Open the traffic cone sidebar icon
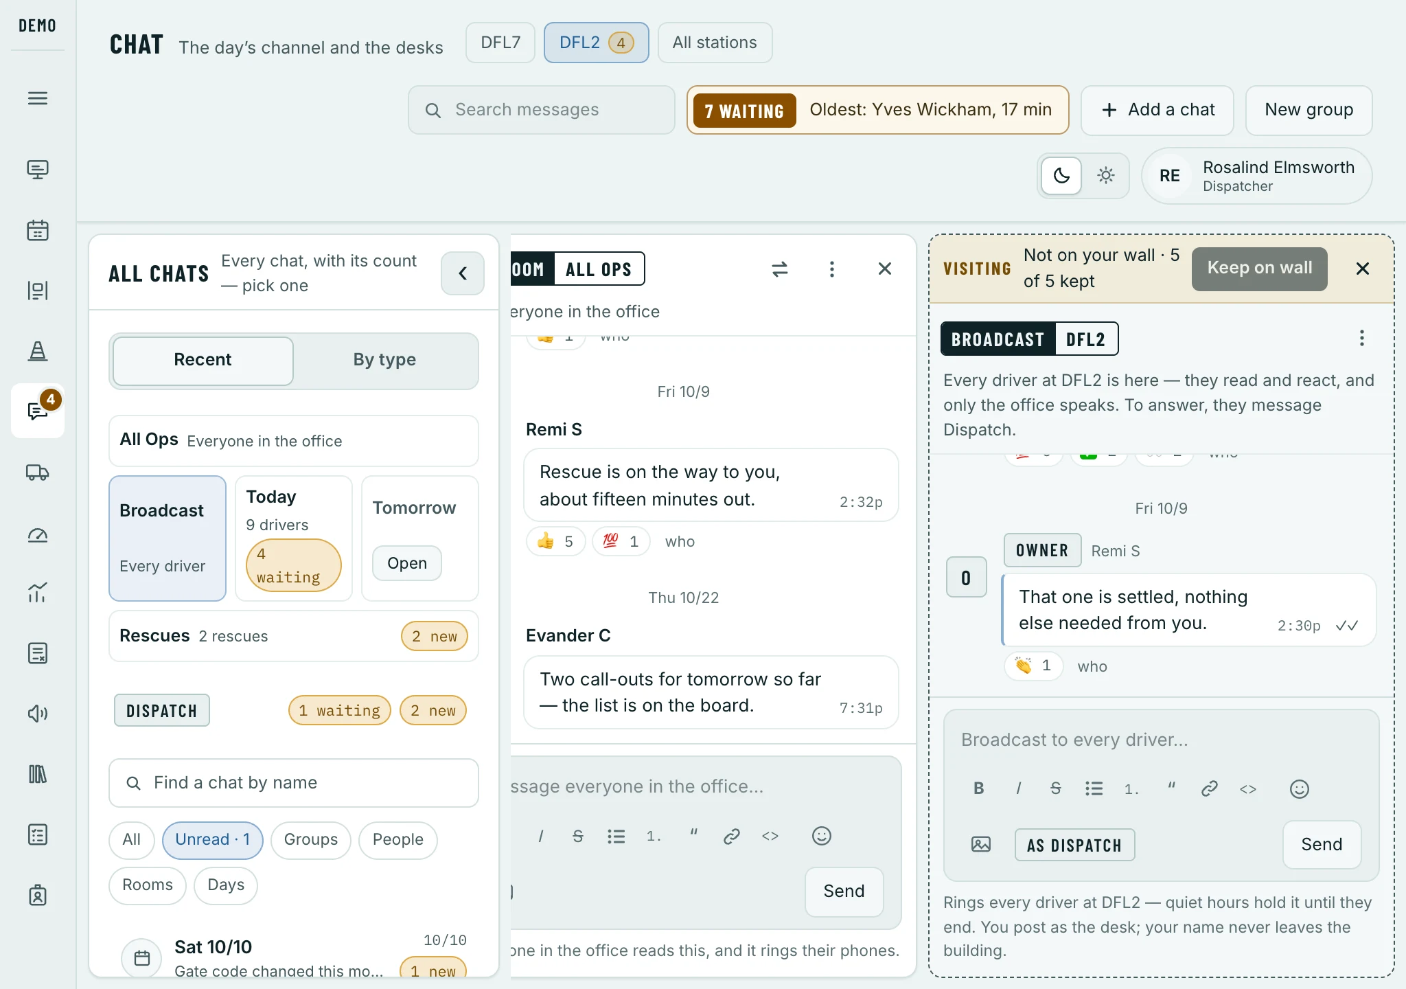Image resolution: width=1406 pixels, height=989 pixels. (38, 351)
